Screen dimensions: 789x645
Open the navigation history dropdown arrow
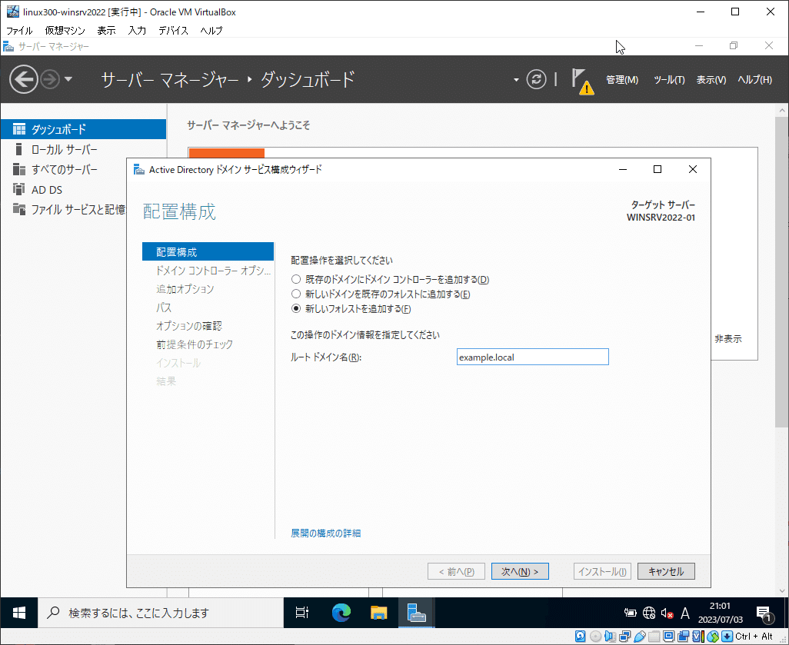tap(69, 79)
